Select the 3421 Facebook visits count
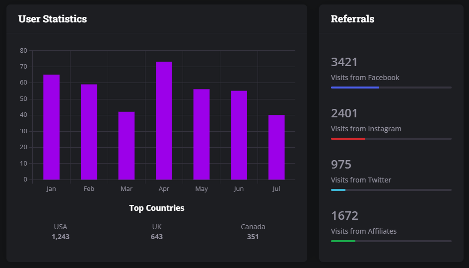469x268 pixels. click(x=344, y=62)
